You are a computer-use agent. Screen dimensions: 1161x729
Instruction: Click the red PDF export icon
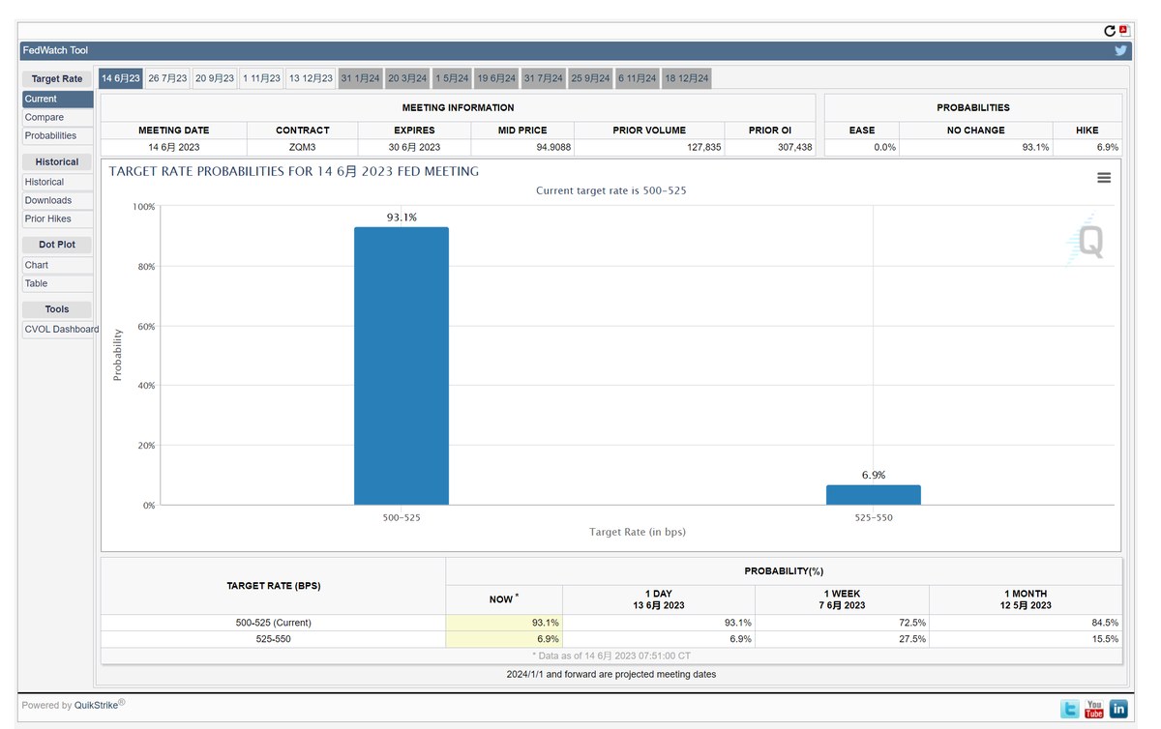click(1124, 31)
